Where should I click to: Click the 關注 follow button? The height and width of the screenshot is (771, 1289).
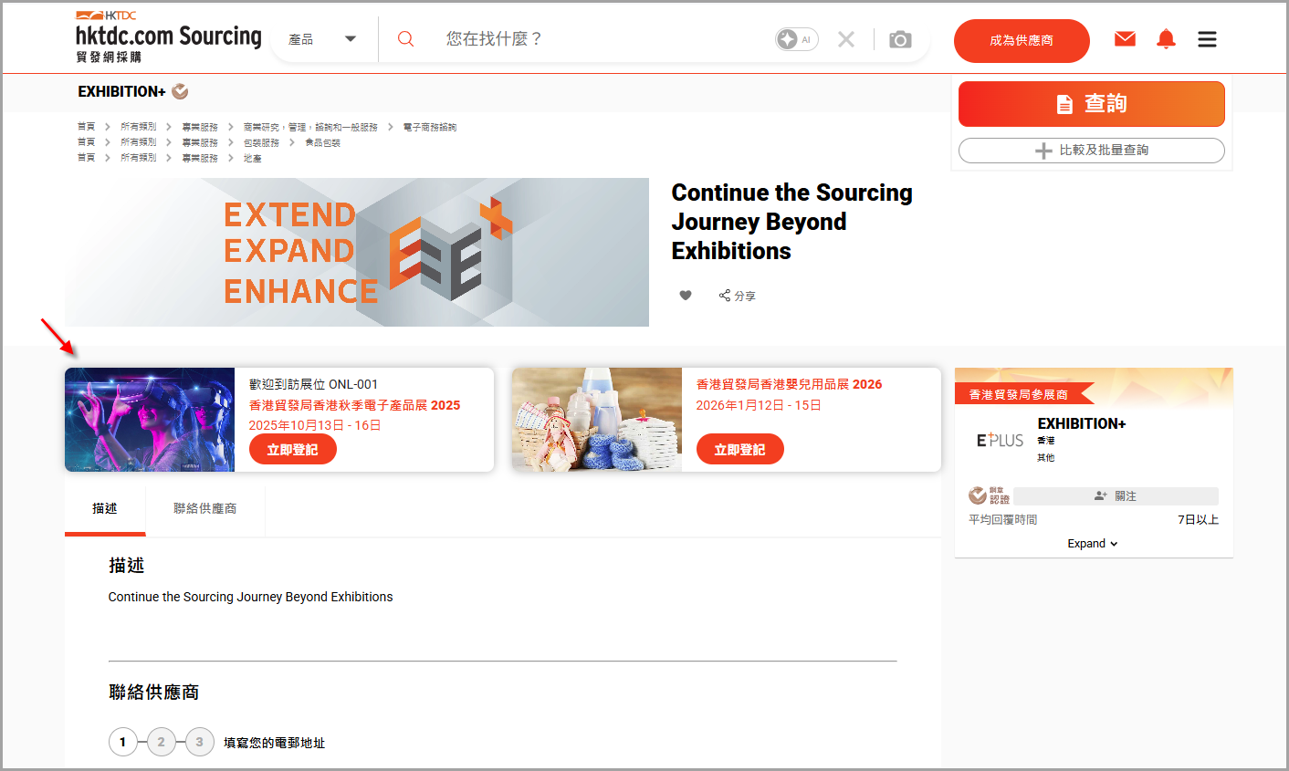pos(1116,495)
